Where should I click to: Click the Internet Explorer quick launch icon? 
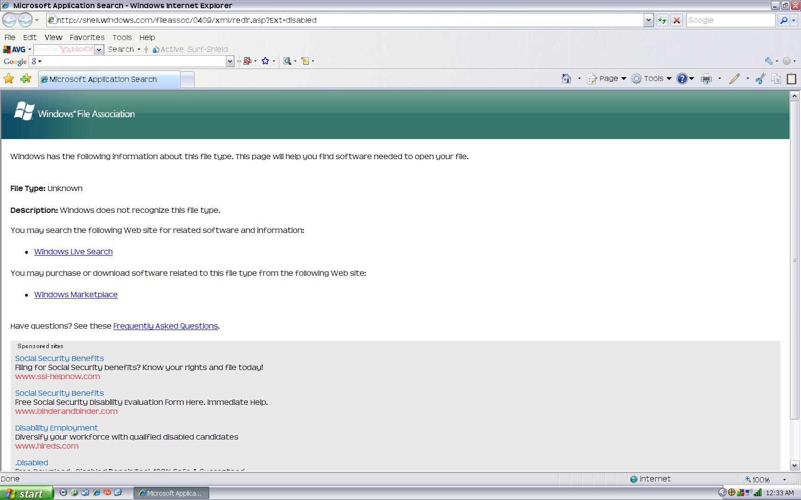tap(97, 493)
